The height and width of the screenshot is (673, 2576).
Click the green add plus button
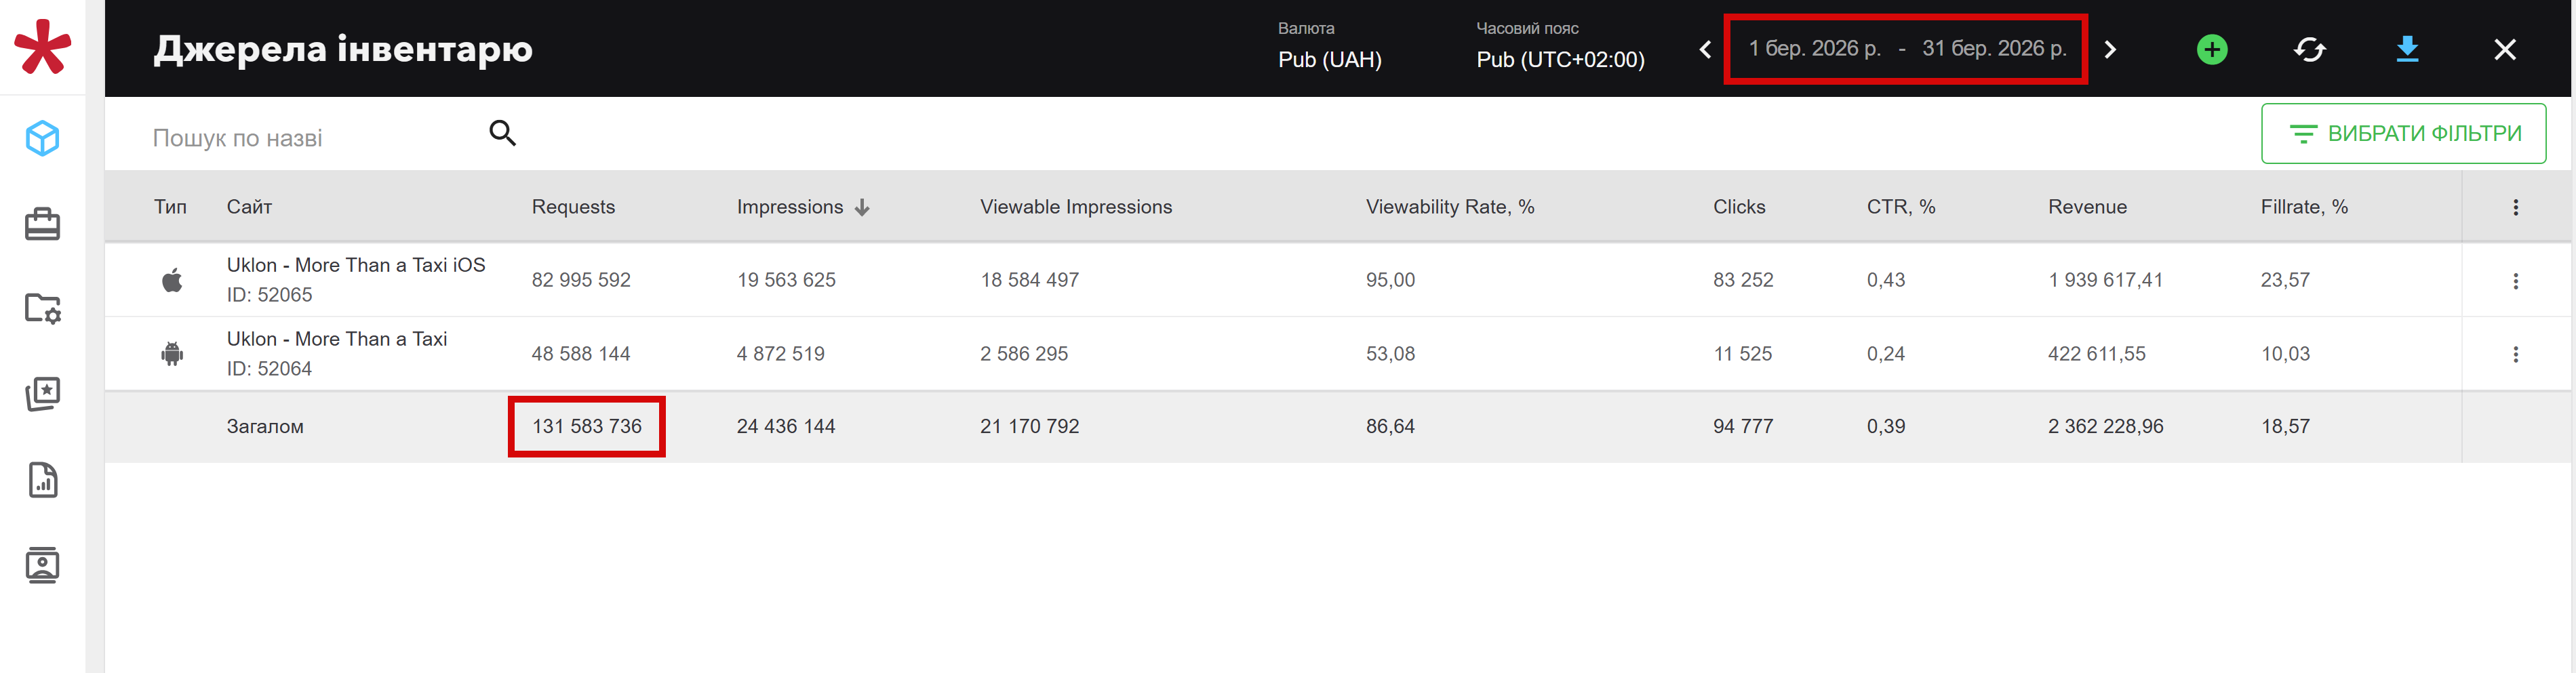point(2211,49)
